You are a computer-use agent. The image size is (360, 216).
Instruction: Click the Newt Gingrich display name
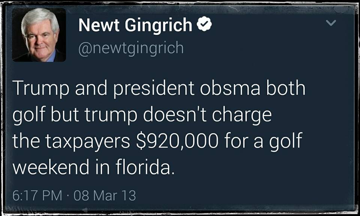(135, 25)
